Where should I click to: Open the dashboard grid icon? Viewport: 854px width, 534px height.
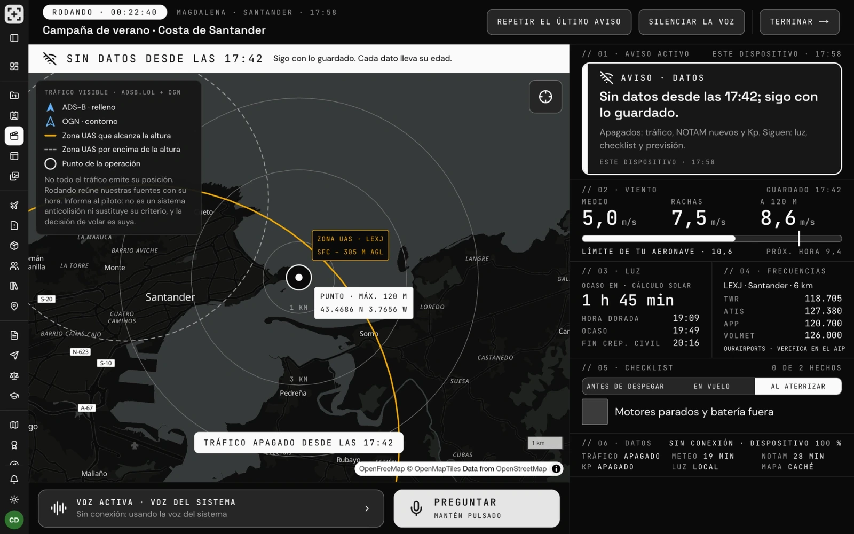tap(14, 66)
